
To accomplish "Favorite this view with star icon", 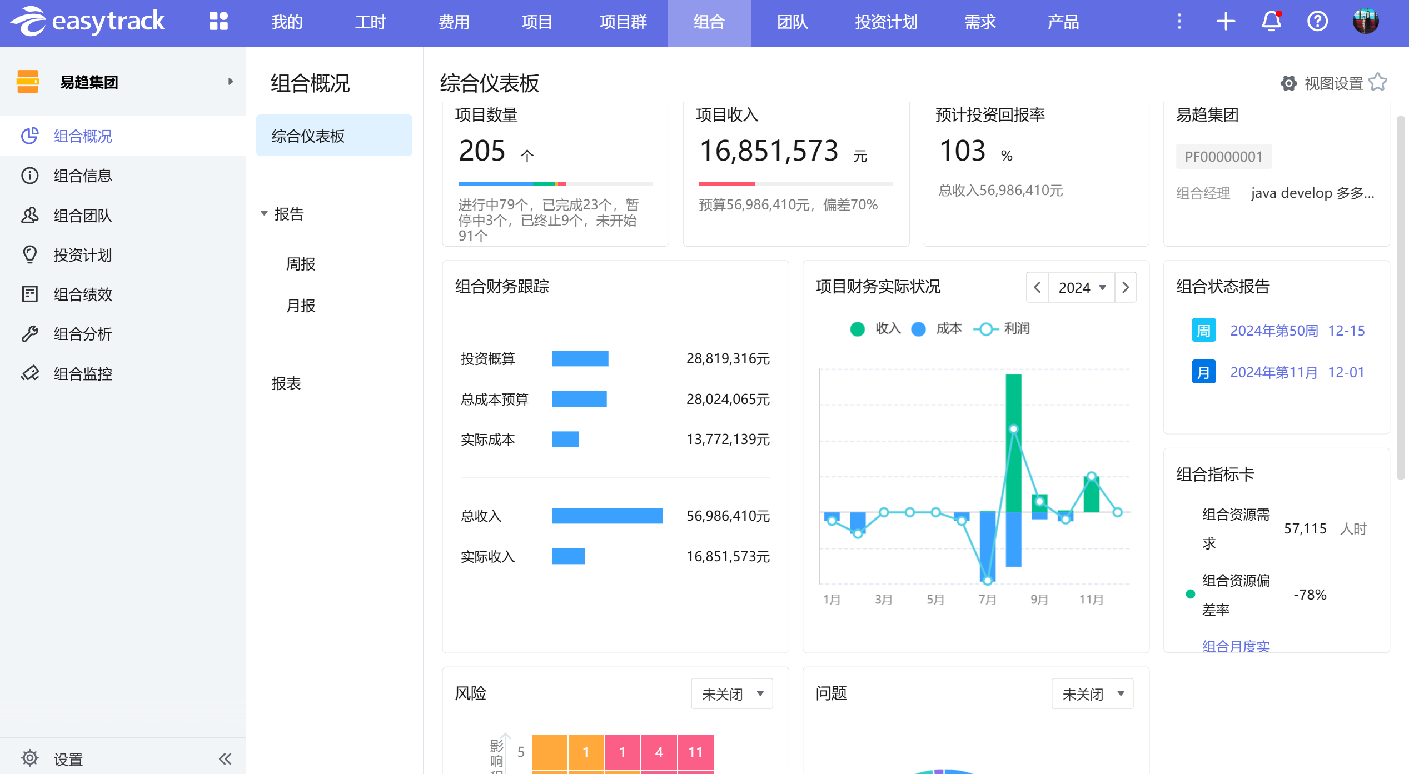I will click(1378, 82).
